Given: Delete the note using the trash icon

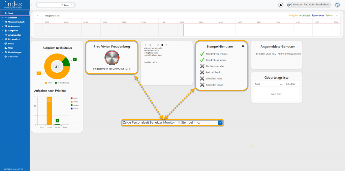Looking at the screenshot, I should [162, 45].
